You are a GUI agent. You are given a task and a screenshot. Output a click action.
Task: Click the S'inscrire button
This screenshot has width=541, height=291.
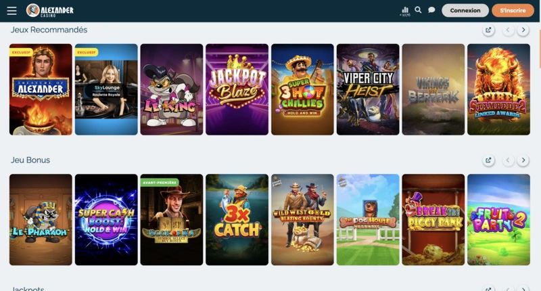(513, 10)
